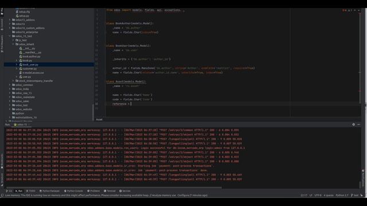Open the Git tool window tab
Screen dimensions: 367x206
[x=9, y=191]
